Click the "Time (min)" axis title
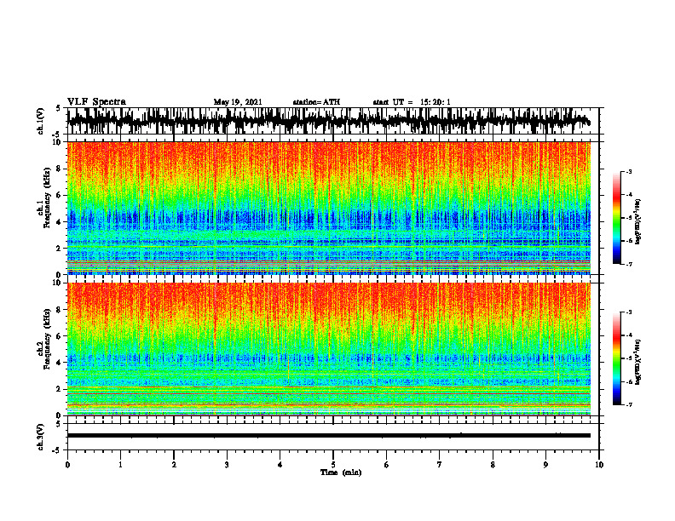Viewport: 675px width, 521px height. point(341,472)
